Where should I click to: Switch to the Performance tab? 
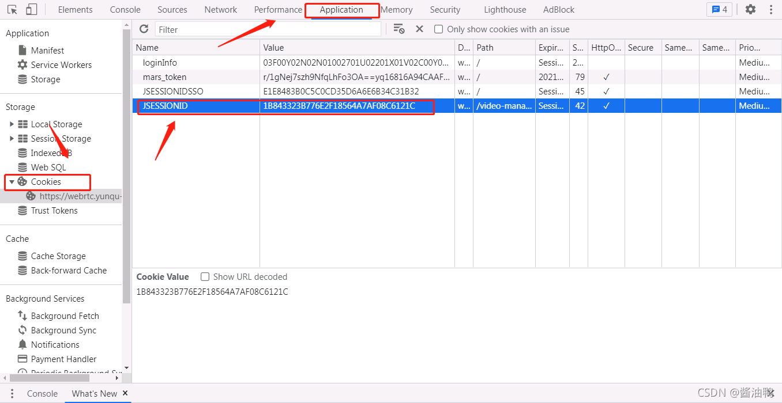click(x=278, y=10)
